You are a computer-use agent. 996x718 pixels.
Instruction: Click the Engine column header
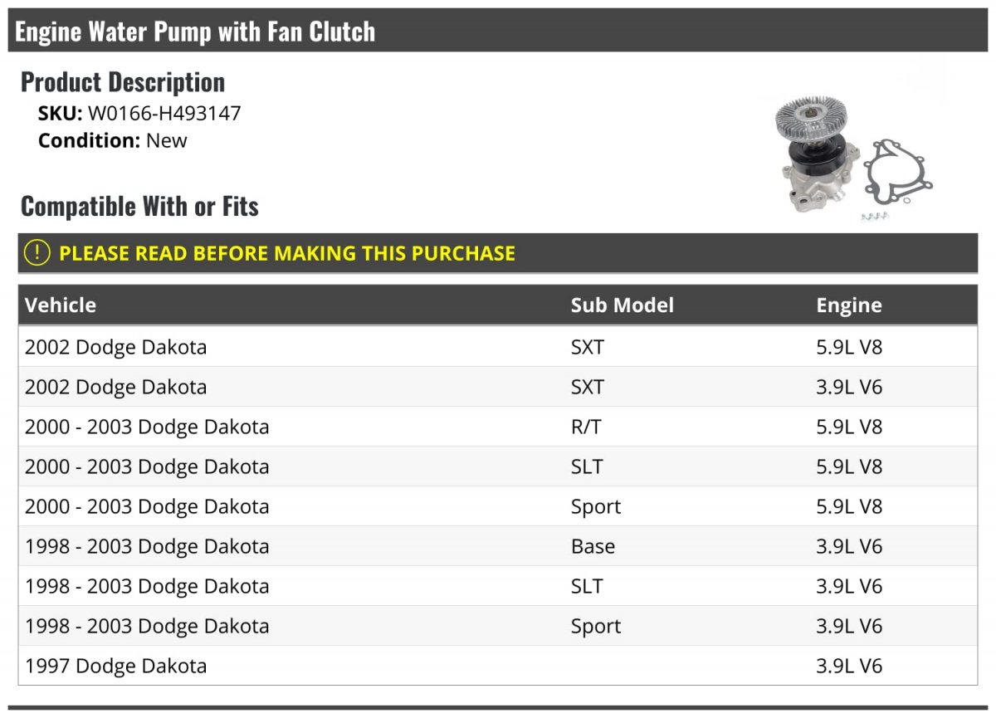click(848, 305)
